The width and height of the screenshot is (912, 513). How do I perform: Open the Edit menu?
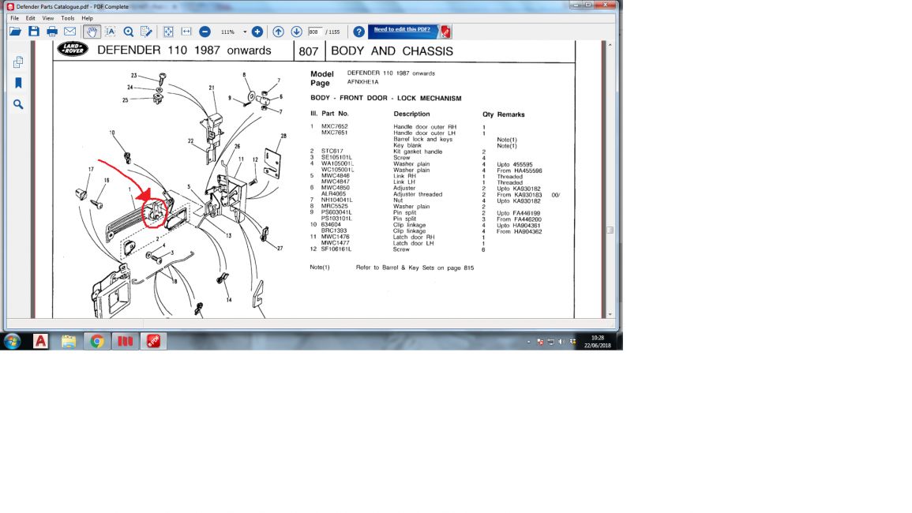point(30,18)
